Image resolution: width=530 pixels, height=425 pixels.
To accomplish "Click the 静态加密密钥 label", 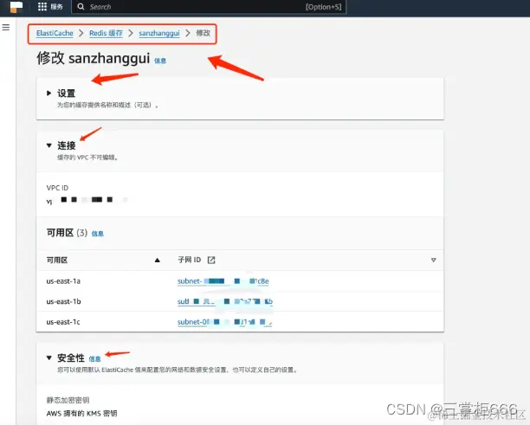I will pyautogui.click(x=68, y=401).
